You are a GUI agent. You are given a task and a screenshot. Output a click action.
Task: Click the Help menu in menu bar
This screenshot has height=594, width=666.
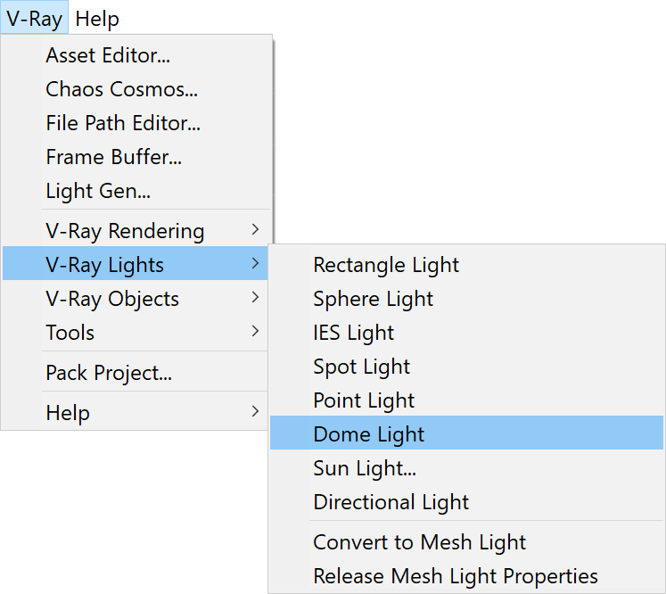(x=97, y=18)
